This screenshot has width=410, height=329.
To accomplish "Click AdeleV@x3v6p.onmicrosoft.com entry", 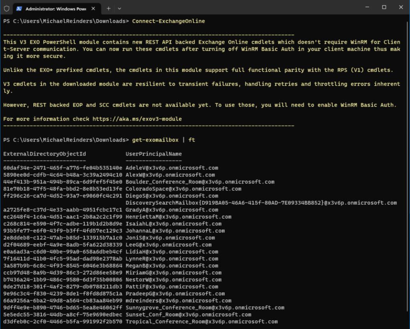I will [172, 168].
